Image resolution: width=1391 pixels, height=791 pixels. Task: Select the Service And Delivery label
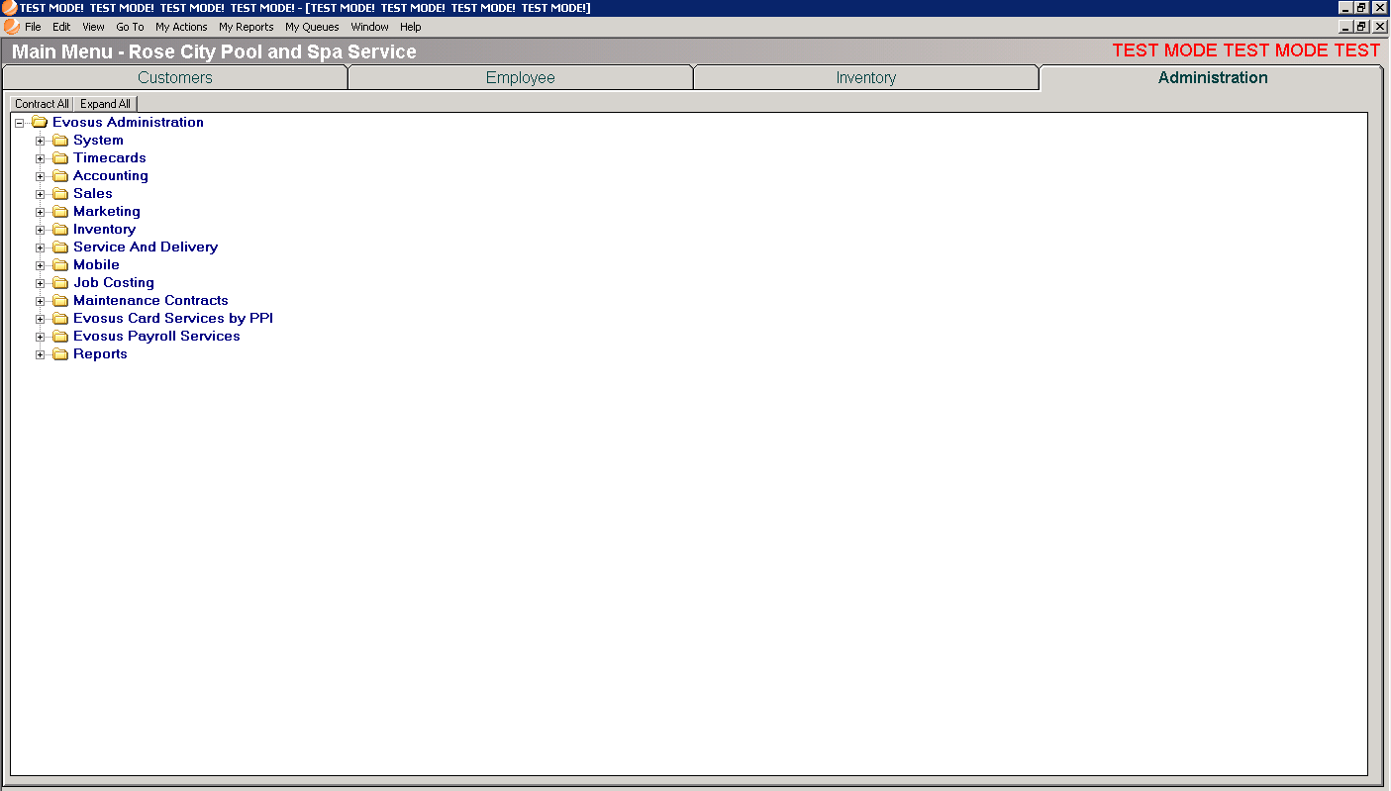(x=146, y=247)
